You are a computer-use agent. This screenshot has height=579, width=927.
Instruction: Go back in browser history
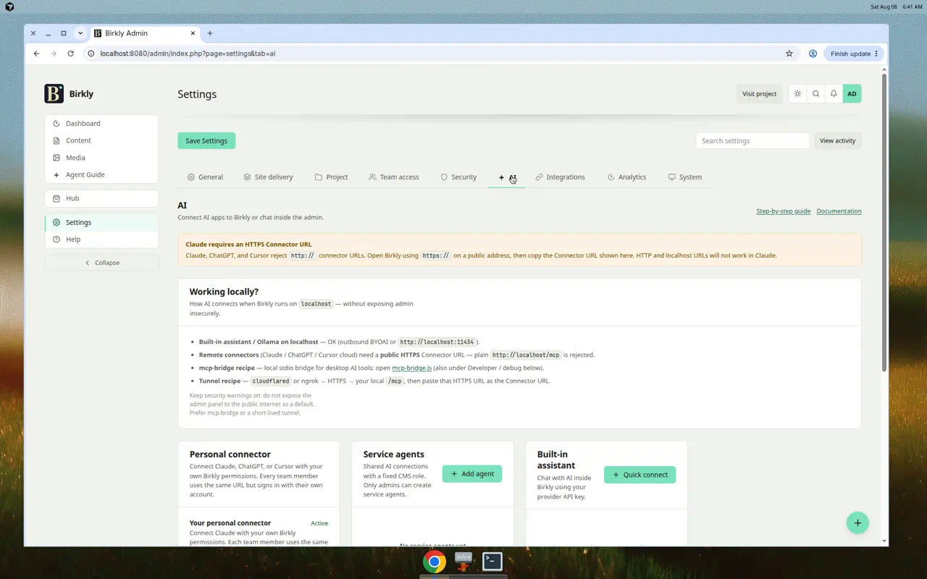[37, 54]
